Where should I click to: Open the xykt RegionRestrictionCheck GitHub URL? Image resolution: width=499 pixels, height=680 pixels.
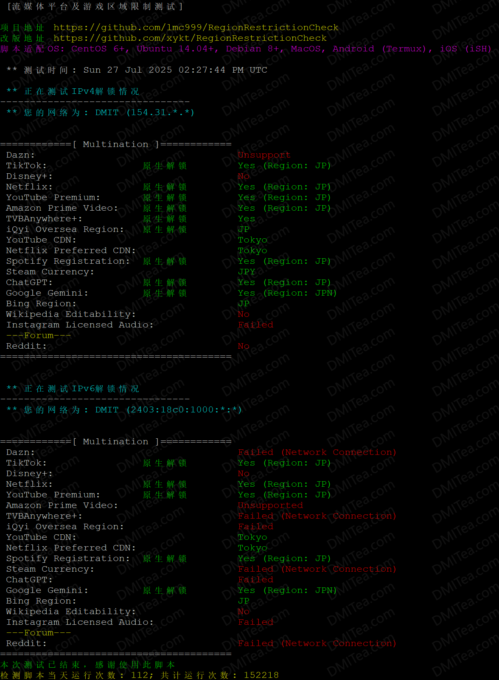[x=190, y=38]
